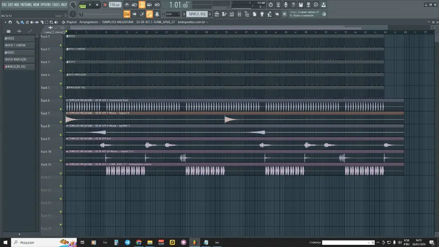Select the Paint brush tool in Playlist

point(22,22)
